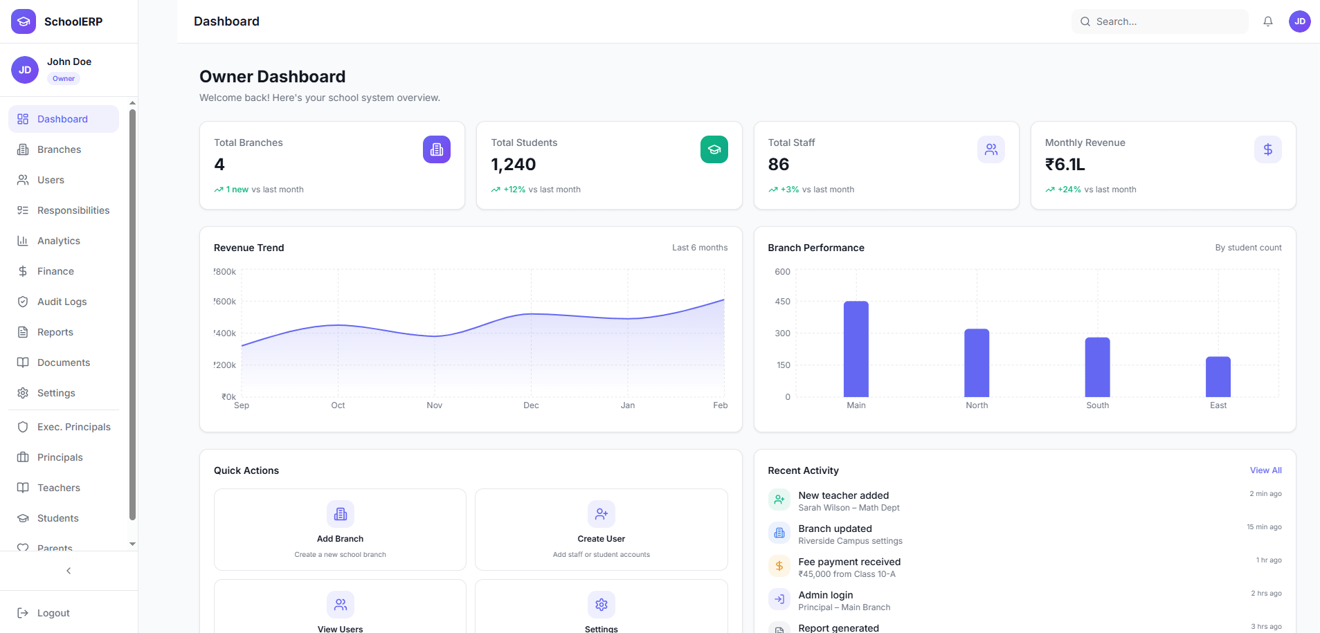
Task: Click the Settings gear icon in the sidebar
Action: (x=23, y=393)
